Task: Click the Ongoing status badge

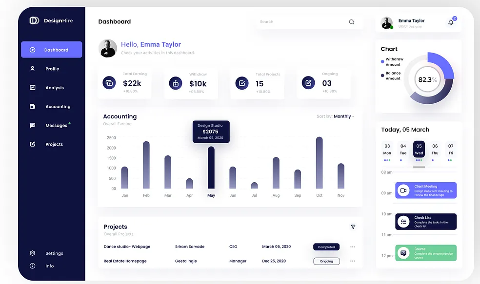Action: coord(326,262)
